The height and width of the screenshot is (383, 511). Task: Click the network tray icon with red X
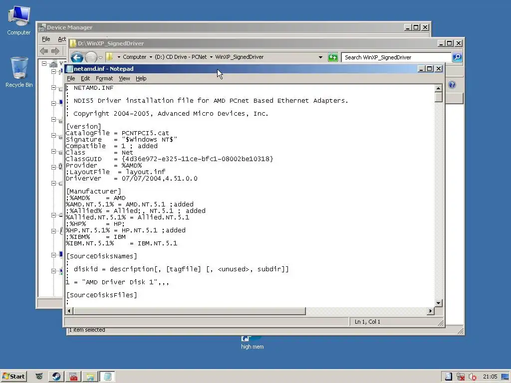pyautogui.click(x=461, y=377)
